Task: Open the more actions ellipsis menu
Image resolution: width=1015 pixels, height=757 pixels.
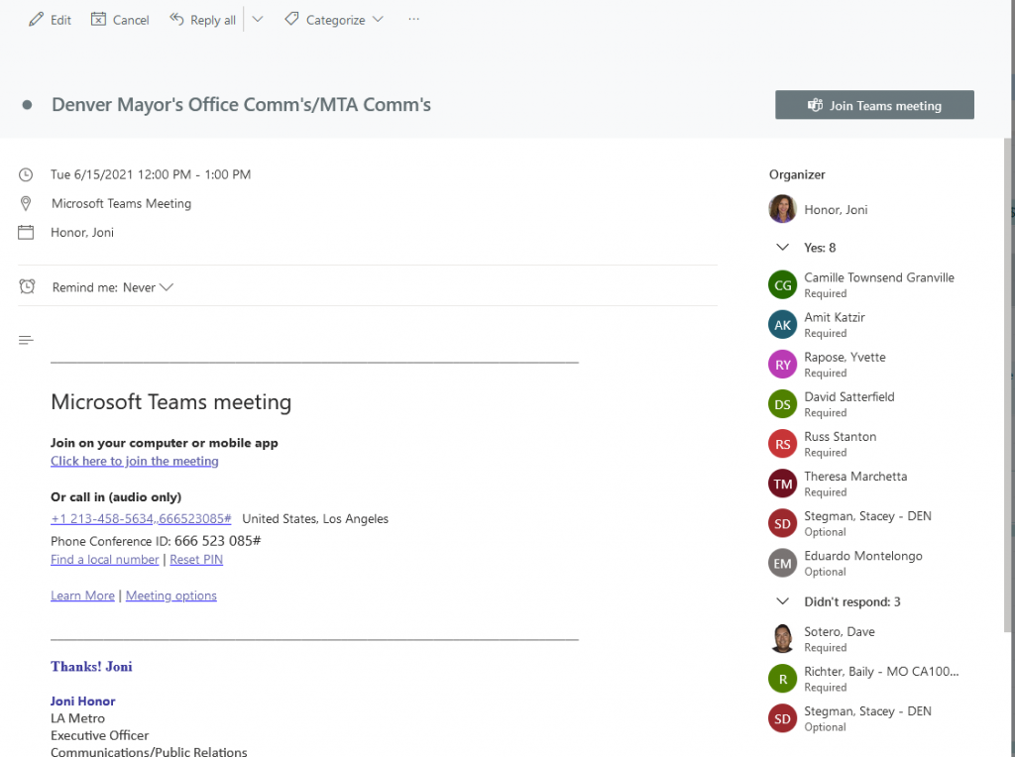Action: pyautogui.click(x=413, y=20)
